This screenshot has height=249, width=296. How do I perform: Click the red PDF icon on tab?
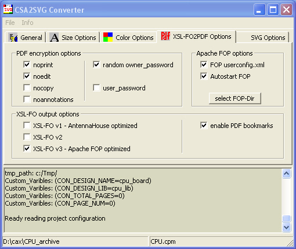165,36
